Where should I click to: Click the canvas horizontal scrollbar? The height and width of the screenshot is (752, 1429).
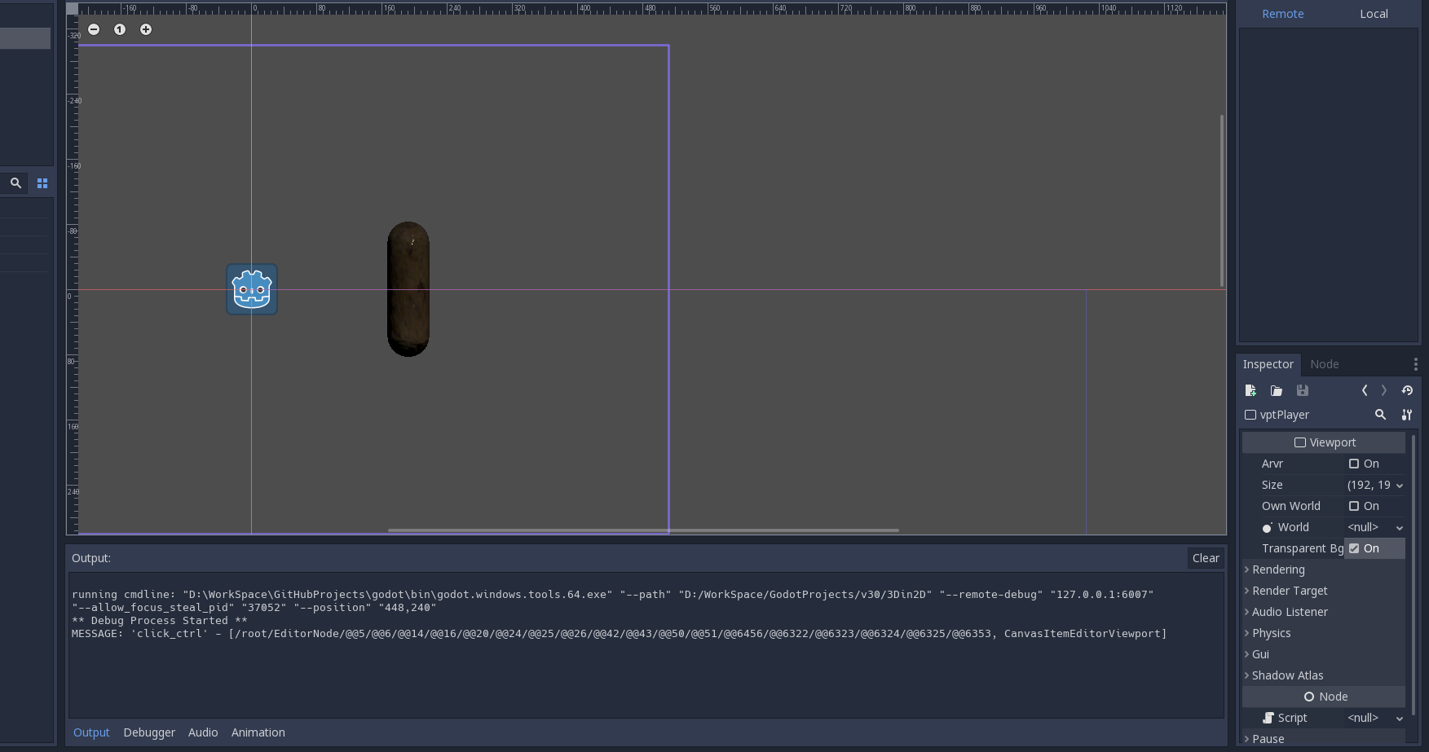(643, 530)
